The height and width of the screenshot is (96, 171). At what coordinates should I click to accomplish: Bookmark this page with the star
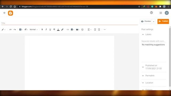[x=139, y=6]
